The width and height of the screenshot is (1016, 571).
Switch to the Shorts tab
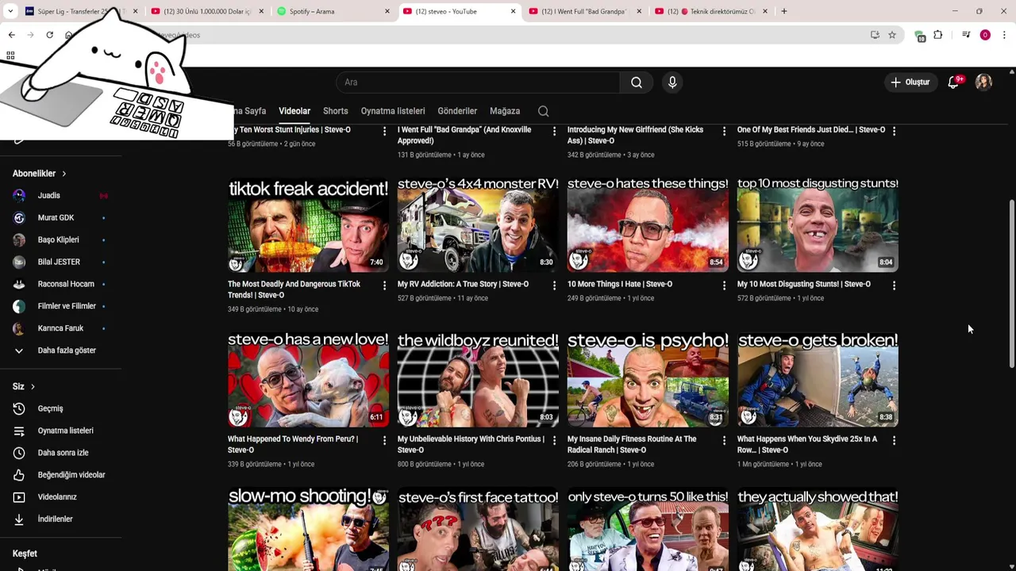tap(335, 111)
